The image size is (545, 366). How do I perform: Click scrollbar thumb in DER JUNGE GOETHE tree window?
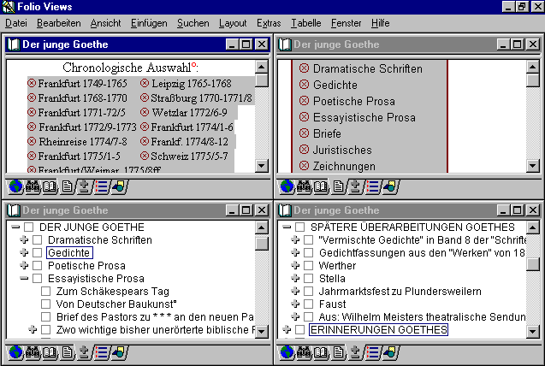pos(262,243)
